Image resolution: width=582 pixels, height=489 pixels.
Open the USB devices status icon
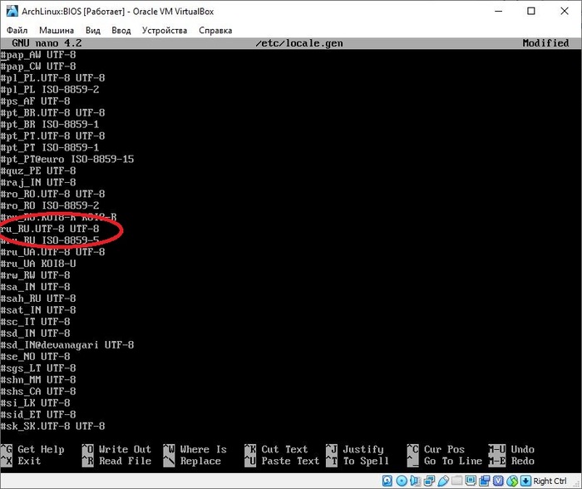tap(443, 481)
